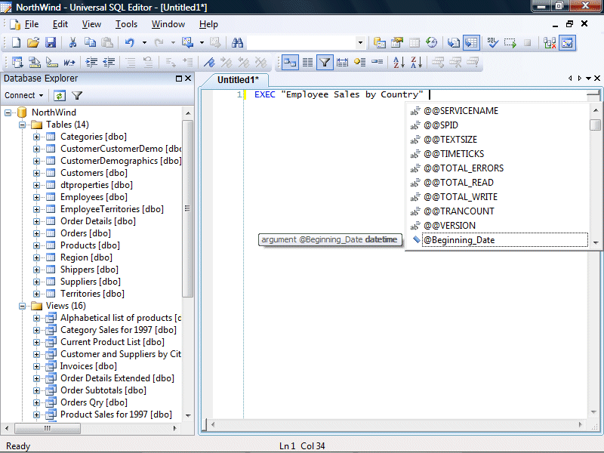
Task: Open the Edit menu
Action: point(60,24)
